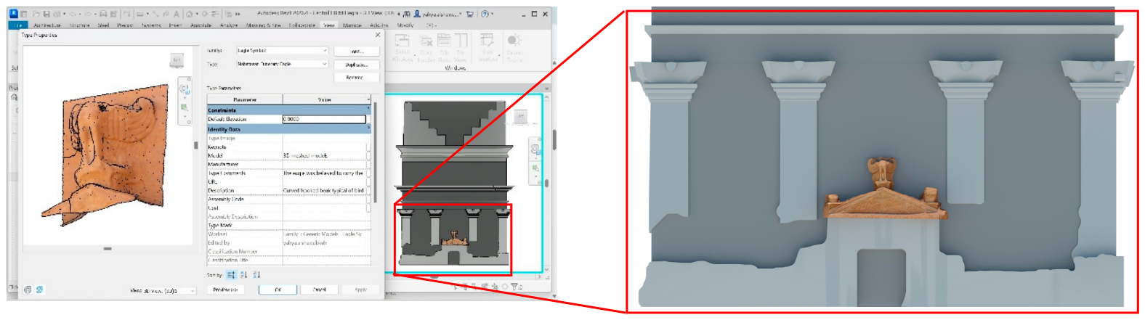Screen dimensions: 1145x320
Task: Click the Model value cell '3D meshed models'
Action: [x=324, y=155]
